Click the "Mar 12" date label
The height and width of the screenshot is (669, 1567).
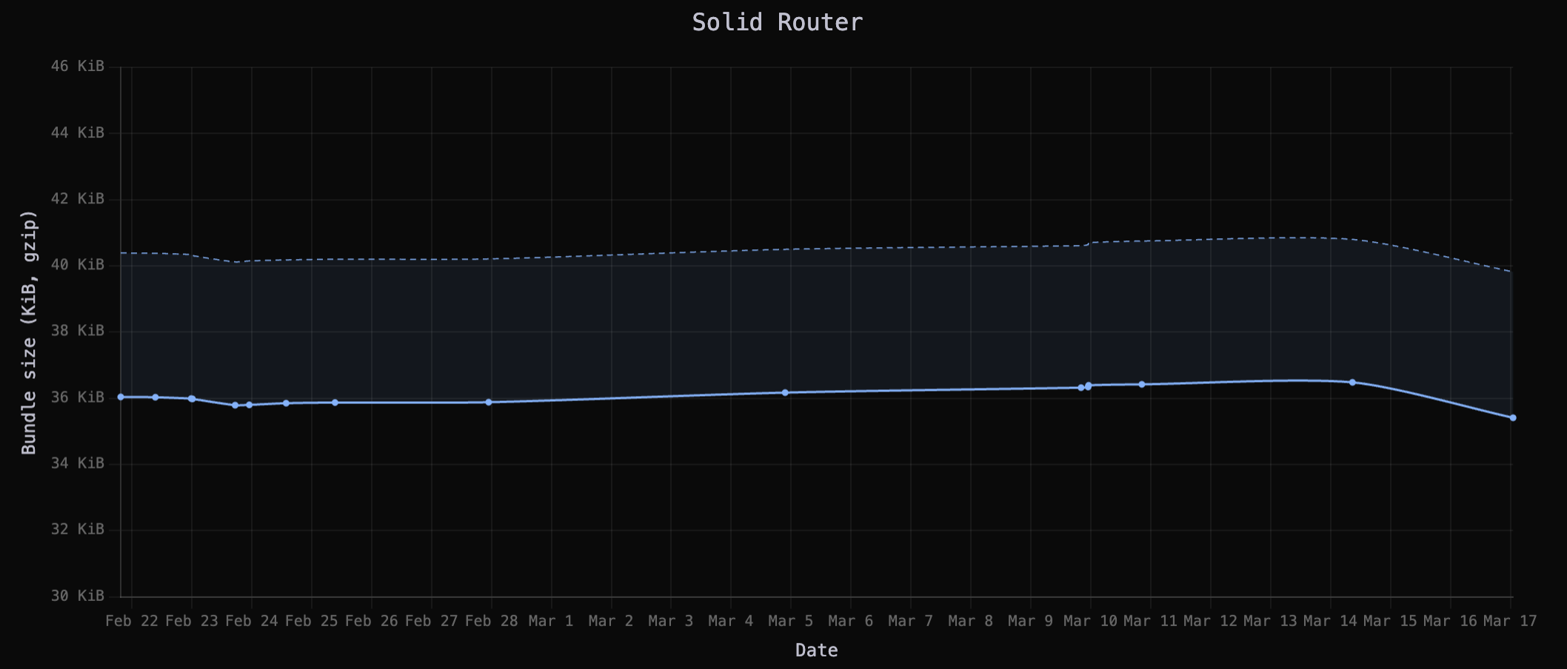click(1210, 621)
